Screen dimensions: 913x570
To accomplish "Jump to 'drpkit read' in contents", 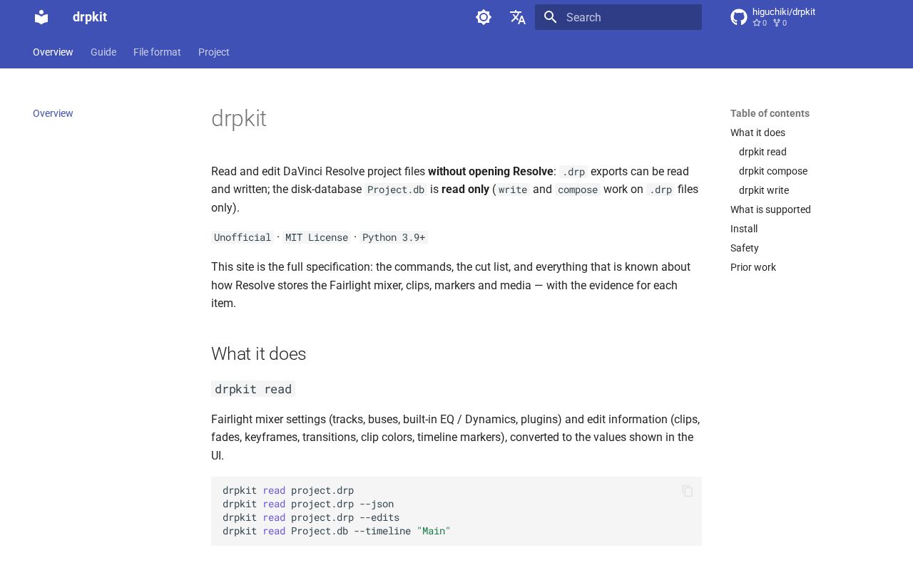I will pyautogui.click(x=762, y=152).
